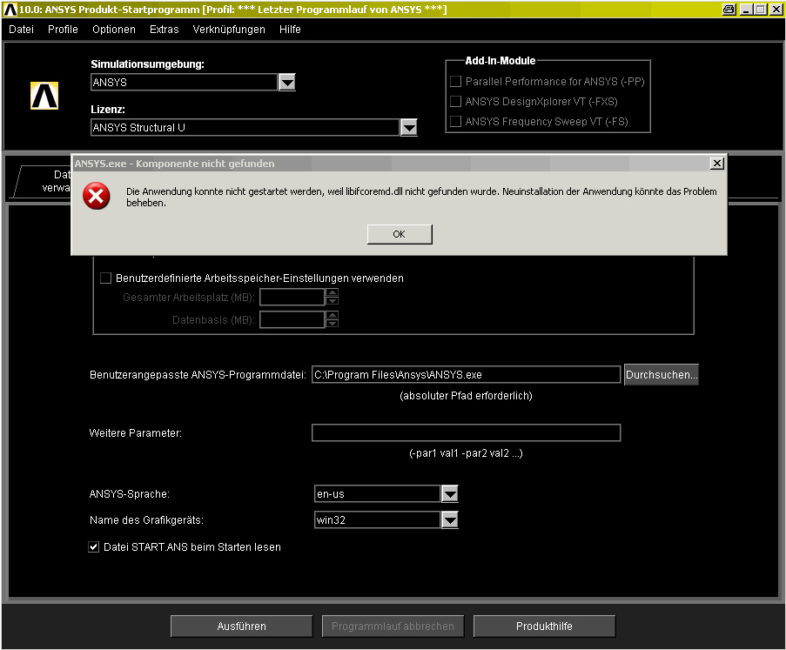Toggle ANSYS DesignXplorer VT checkbox
786x650 pixels.
(x=455, y=101)
